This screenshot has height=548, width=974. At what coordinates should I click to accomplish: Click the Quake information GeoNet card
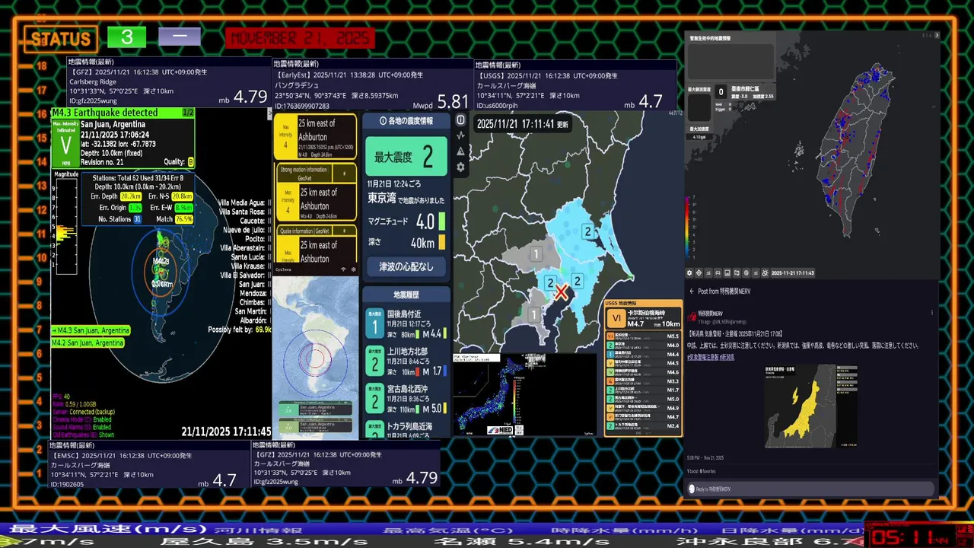(x=316, y=245)
